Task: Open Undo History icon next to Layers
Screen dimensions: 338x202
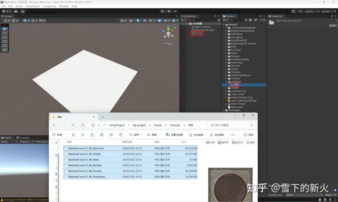Action: pyautogui.click(x=294, y=11)
